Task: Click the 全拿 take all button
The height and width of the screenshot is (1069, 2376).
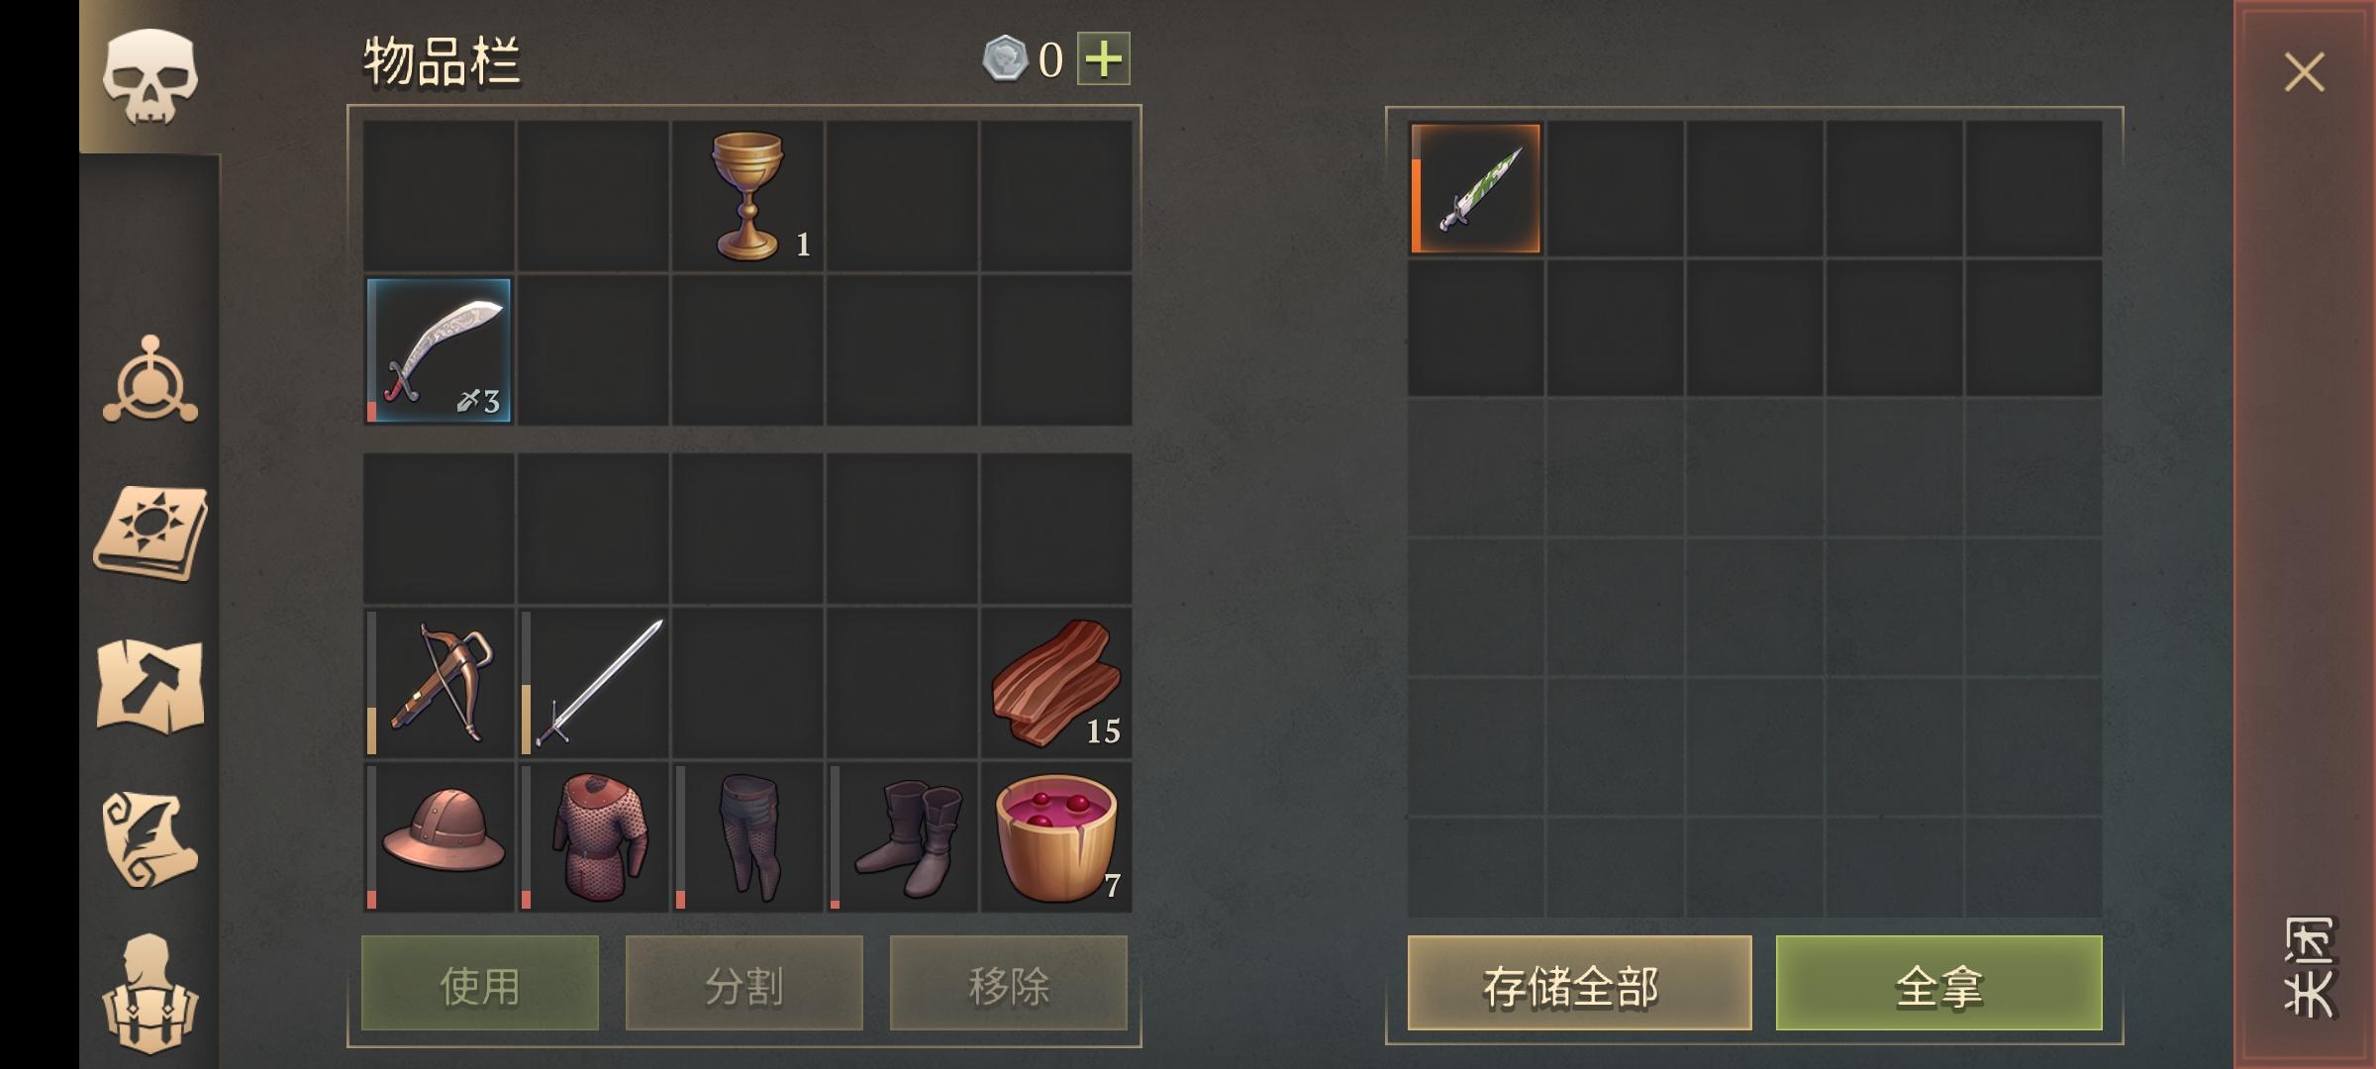Action: pyautogui.click(x=1938, y=984)
